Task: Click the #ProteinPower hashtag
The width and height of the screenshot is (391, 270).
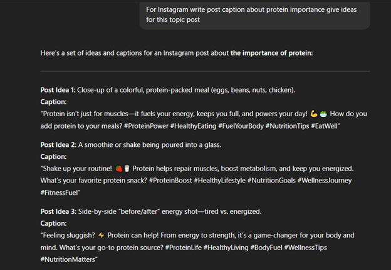Action: [x=150, y=126]
